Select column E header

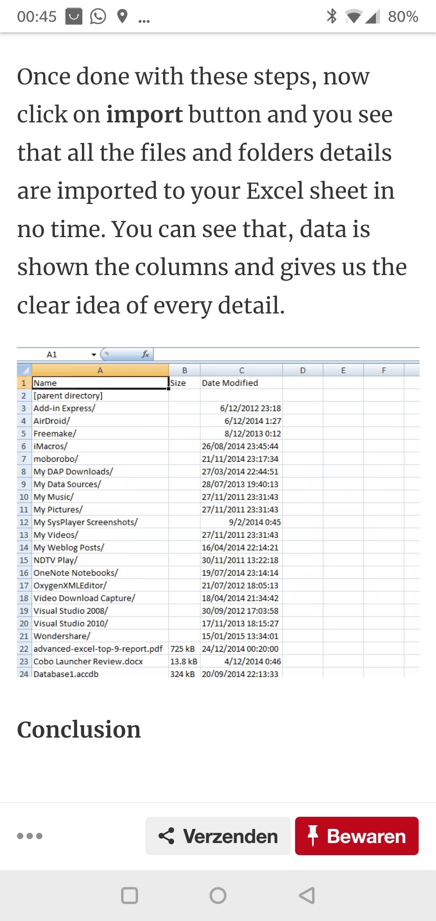point(343,370)
